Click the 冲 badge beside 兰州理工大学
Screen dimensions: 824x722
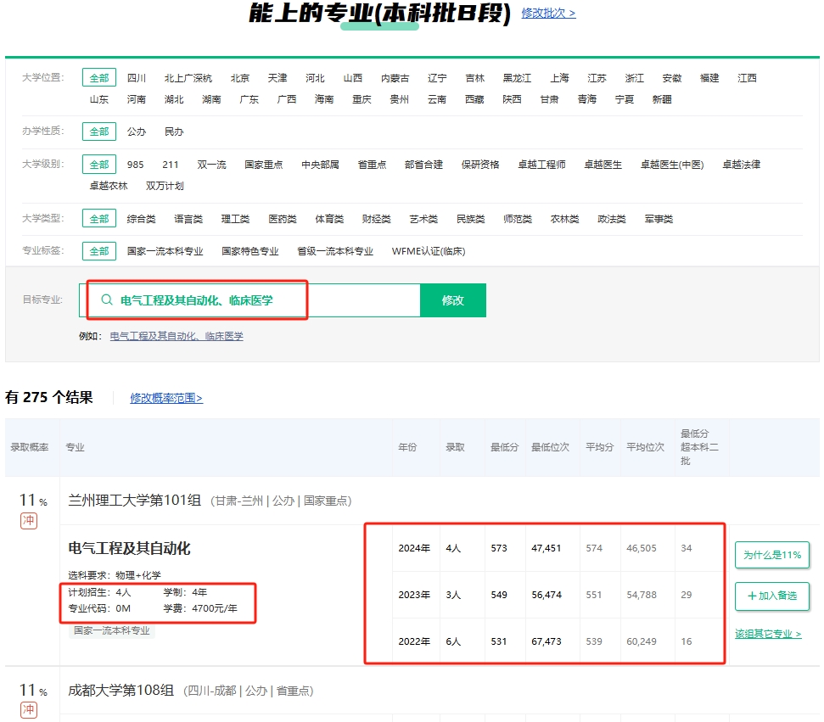[x=29, y=520]
